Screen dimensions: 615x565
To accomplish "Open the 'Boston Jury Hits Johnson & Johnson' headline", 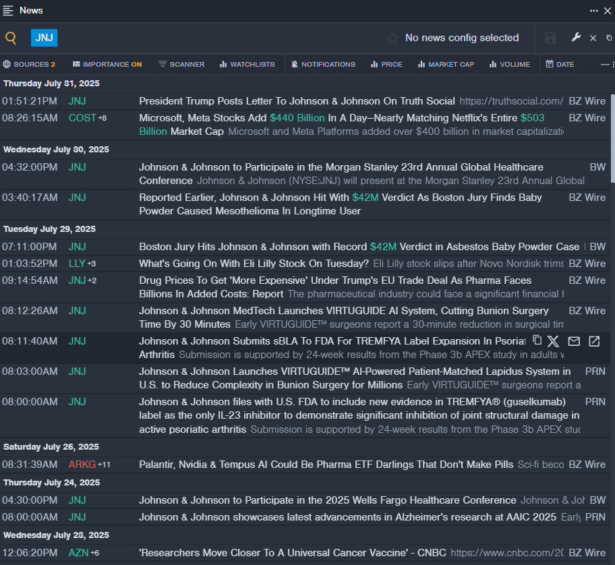I will (x=359, y=247).
